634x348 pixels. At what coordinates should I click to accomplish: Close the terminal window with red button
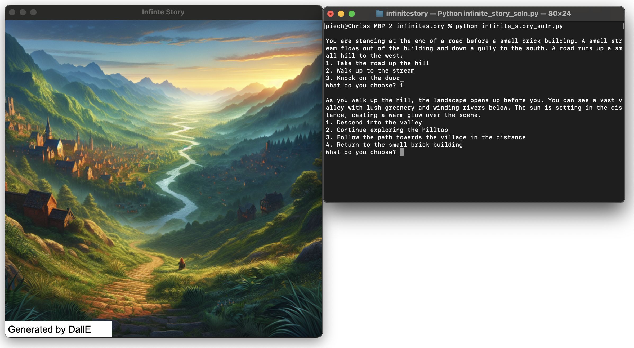click(331, 14)
